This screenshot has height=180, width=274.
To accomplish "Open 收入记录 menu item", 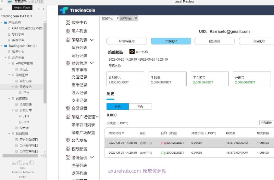I will click(x=79, y=92).
